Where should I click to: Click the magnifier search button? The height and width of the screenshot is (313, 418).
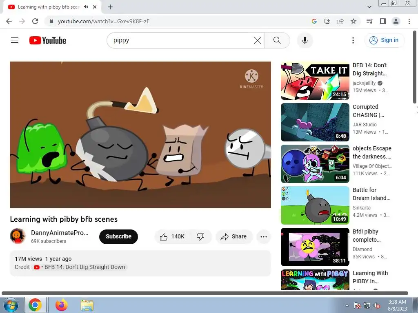coord(277,40)
